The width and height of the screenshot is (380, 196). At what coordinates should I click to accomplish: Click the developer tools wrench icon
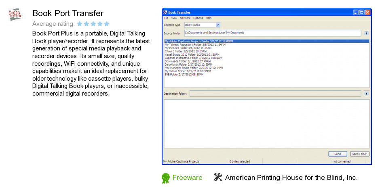(x=218, y=177)
